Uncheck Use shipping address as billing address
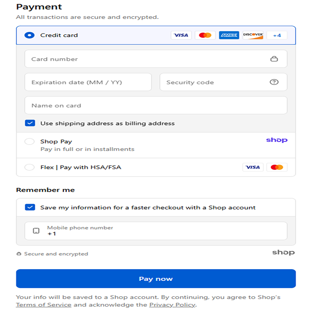 pyautogui.click(x=30, y=123)
